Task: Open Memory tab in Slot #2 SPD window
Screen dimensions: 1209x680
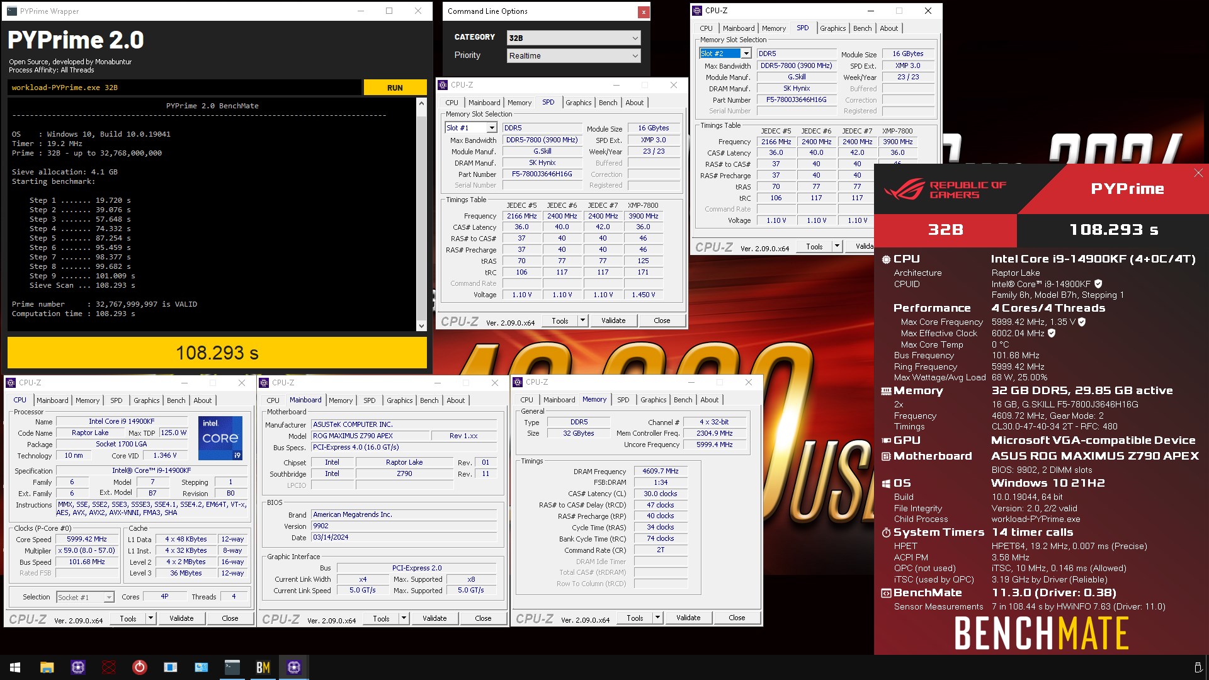Action: [774, 28]
